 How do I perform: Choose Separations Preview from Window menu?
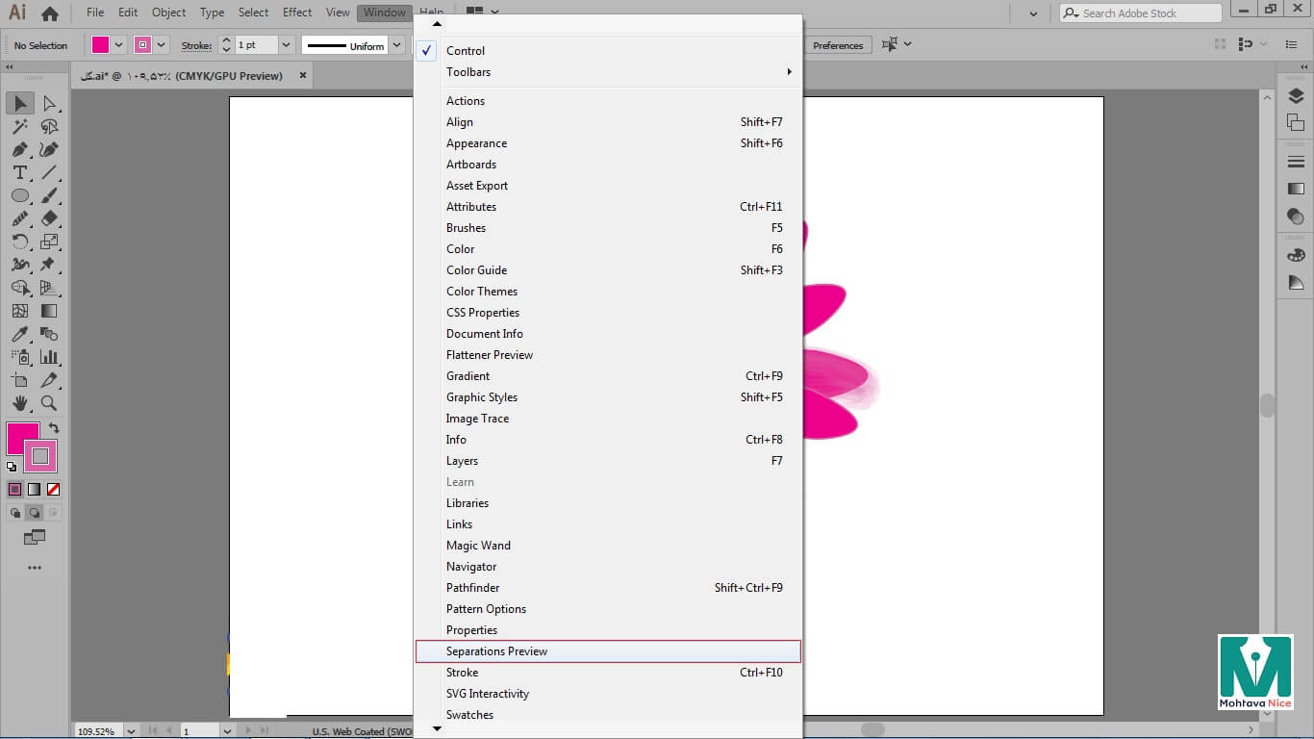[496, 651]
